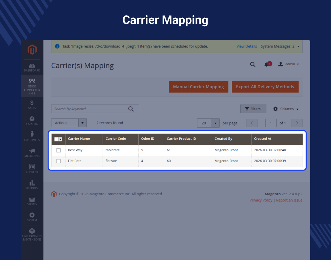Expand the select-all options arrow
This screenshot has width=331, height=260.
point(61,139)
